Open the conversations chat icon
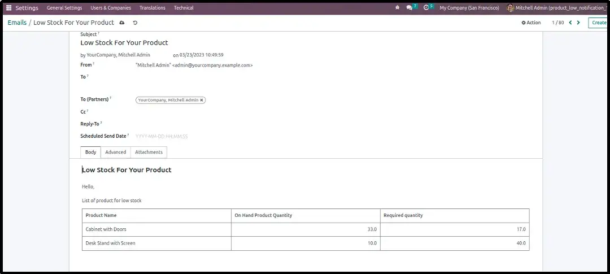 [x=409, y=8]
